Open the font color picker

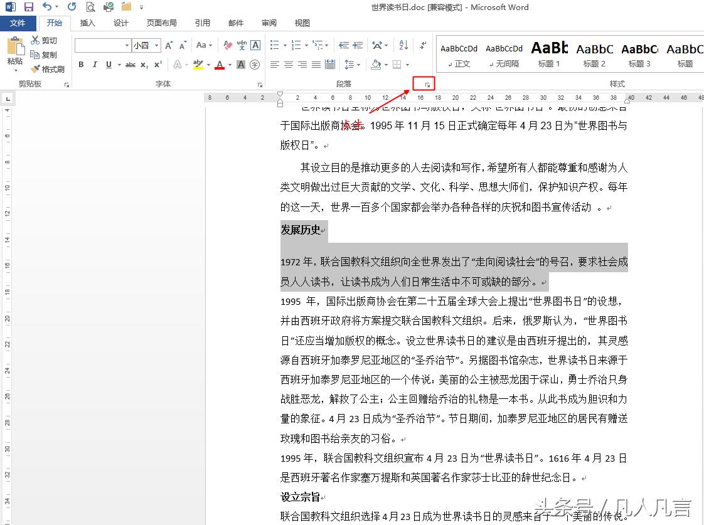(219, 65)
